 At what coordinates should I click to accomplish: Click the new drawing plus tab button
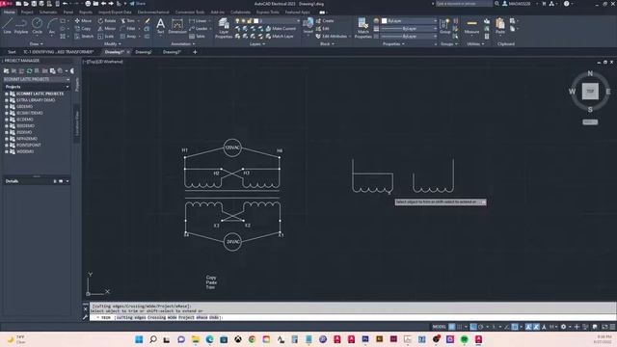point(195,52)
